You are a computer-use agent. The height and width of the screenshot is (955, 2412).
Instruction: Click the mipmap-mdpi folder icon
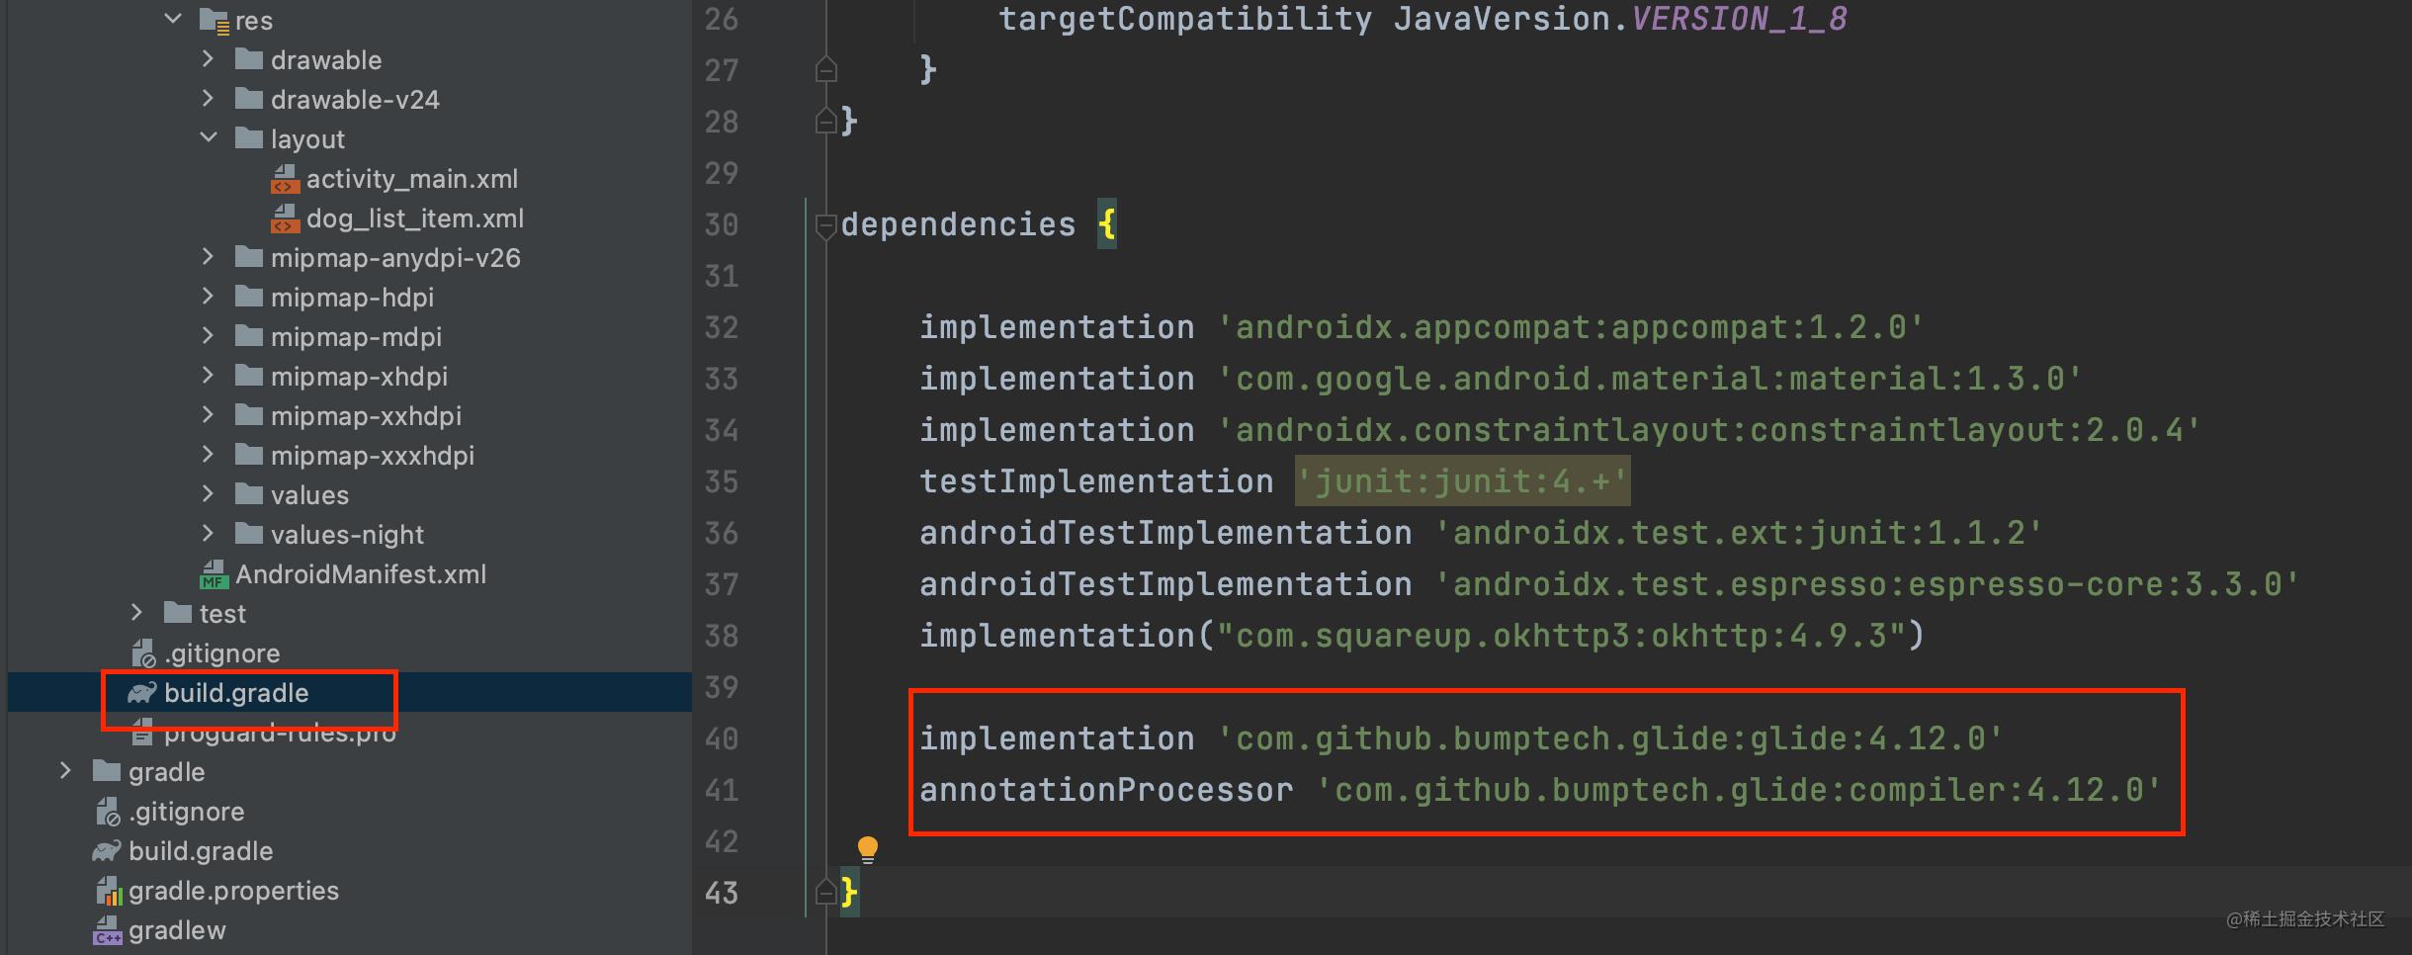point(249,336)
